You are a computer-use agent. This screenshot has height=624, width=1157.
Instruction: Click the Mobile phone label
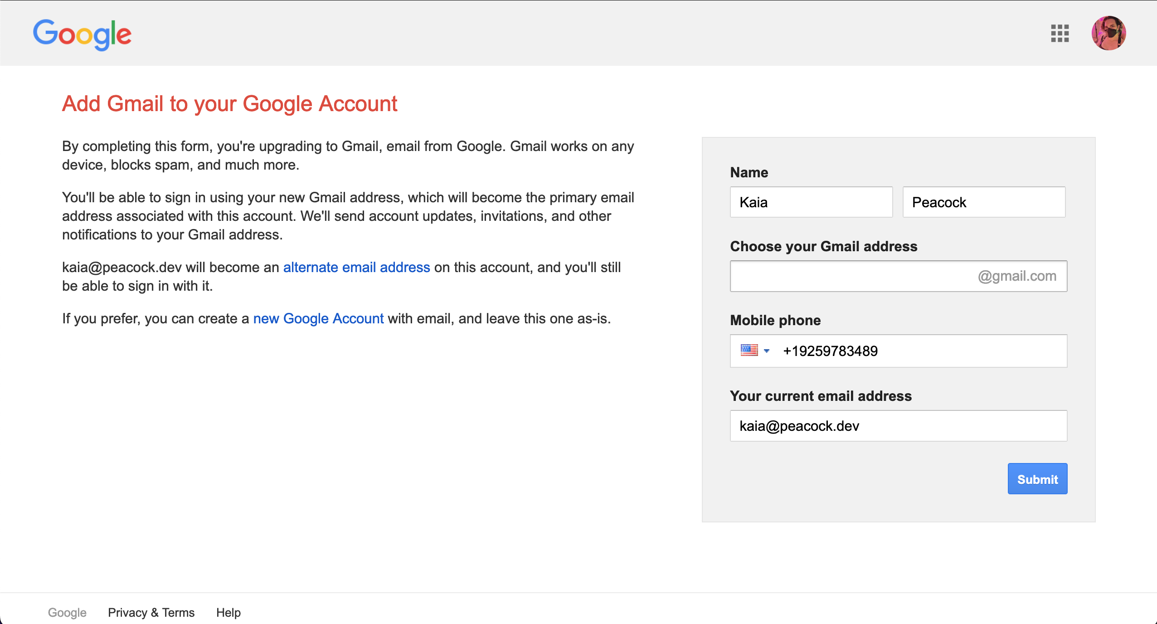pyautogui.click(x=775, y=320)
